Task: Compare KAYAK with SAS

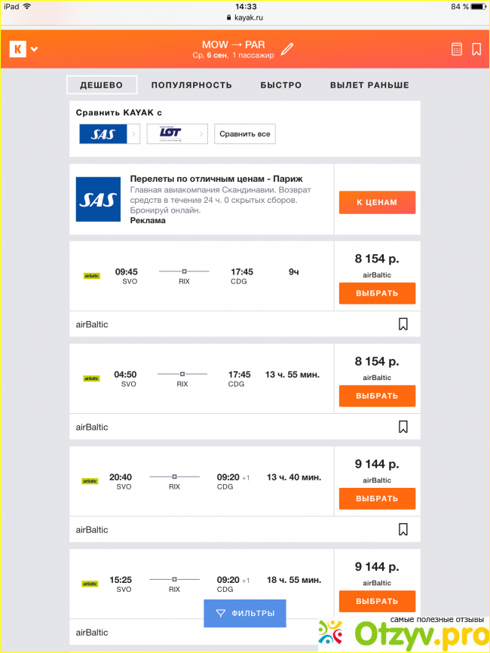Action: tap(109, 134)
